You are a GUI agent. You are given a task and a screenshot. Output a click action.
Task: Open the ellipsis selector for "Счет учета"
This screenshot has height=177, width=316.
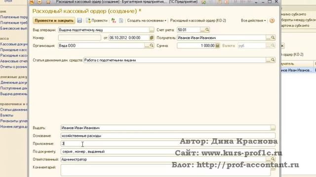(x=202, y=30)
